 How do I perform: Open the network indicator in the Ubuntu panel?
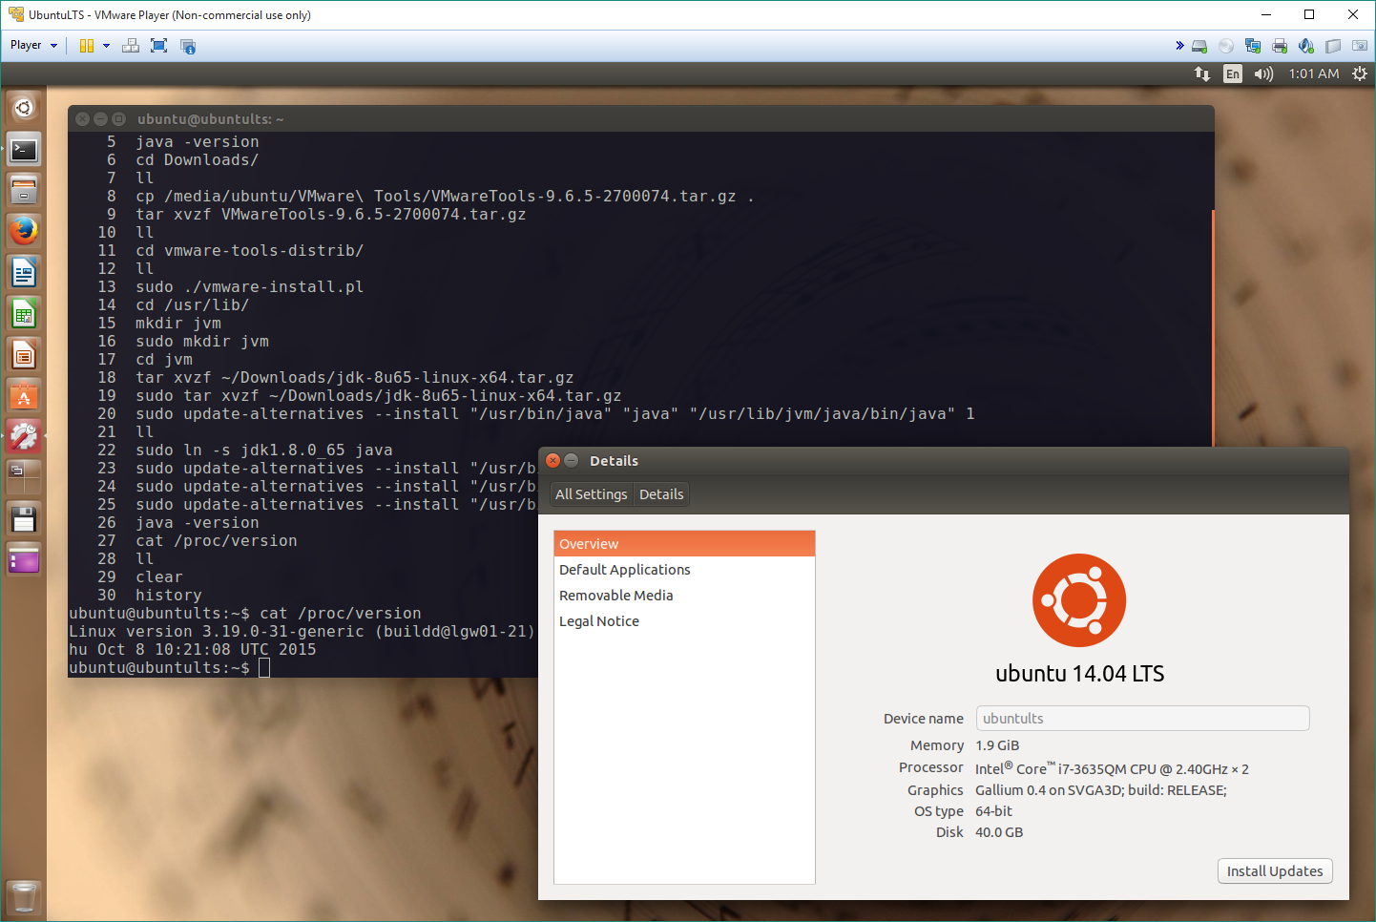click(1202, 73)
